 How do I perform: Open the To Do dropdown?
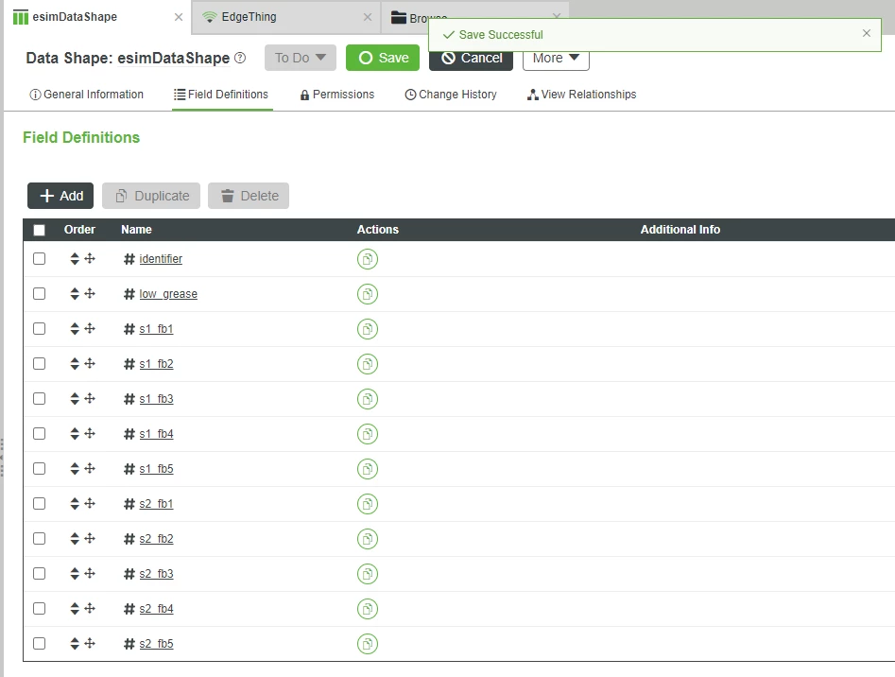301,58
